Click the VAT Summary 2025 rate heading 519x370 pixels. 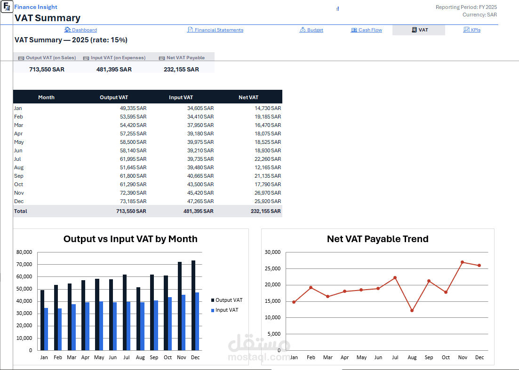coord(71,40)
